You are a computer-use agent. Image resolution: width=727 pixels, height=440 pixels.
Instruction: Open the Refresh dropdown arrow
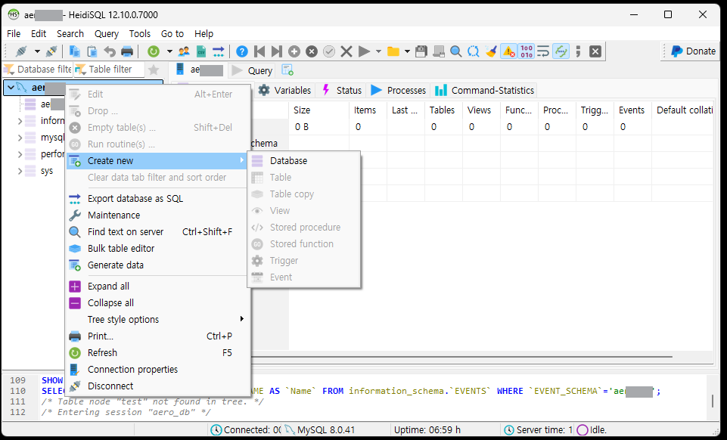[169, 51]
